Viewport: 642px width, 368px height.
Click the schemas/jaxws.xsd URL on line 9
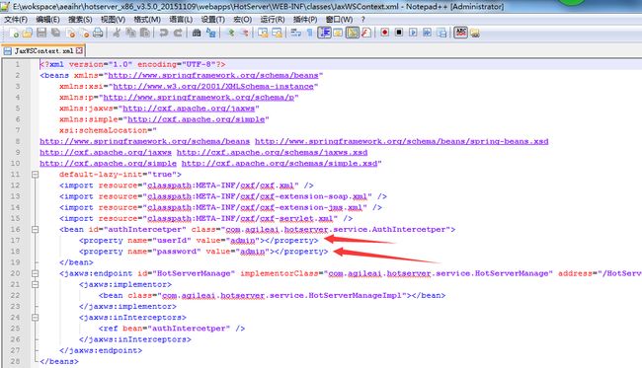[272, 153]
